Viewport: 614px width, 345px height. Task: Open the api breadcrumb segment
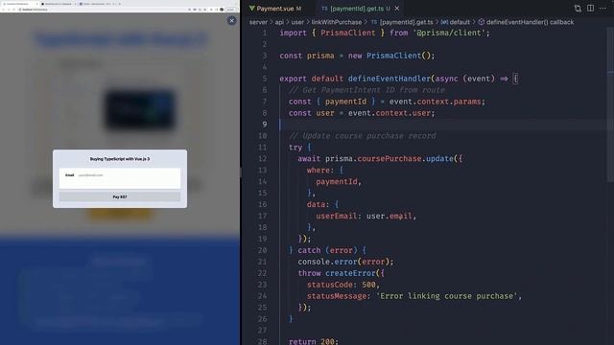[x=279, y=22]
